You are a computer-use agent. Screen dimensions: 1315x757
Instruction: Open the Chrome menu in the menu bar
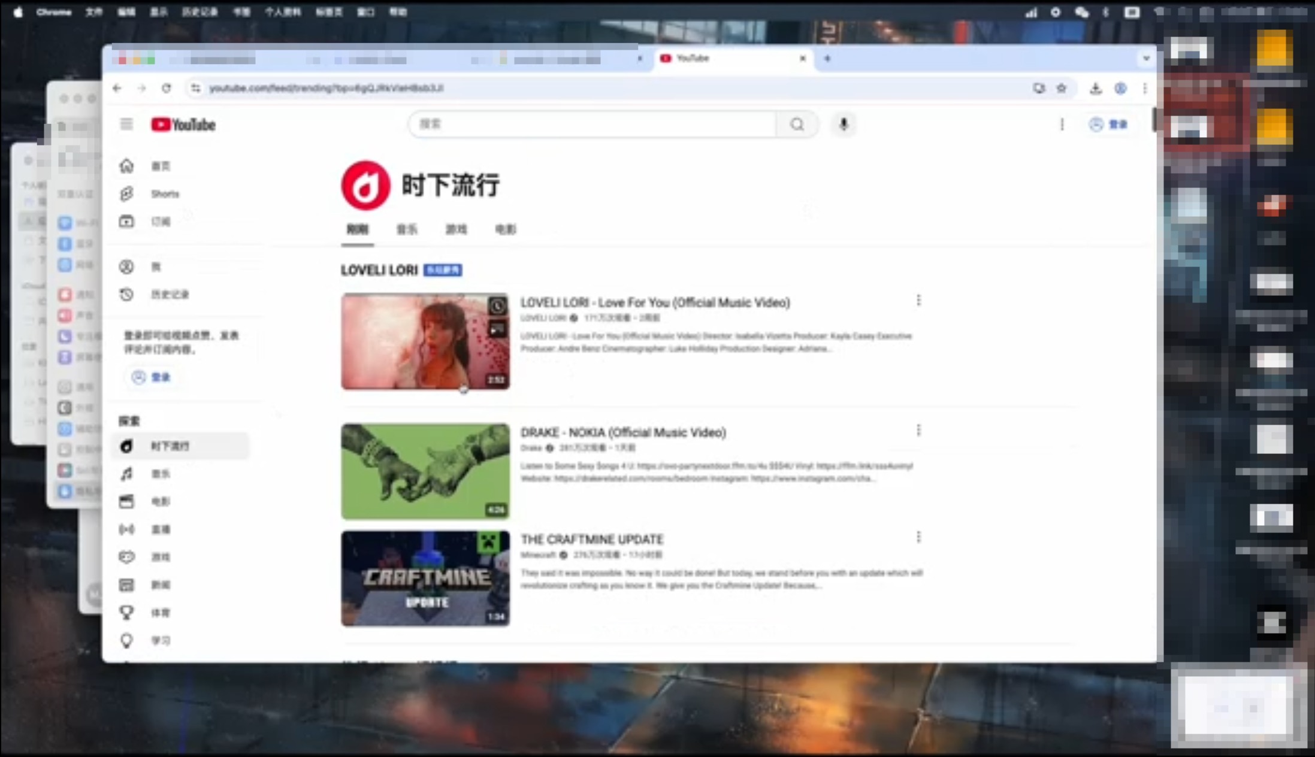coord(53,12)
